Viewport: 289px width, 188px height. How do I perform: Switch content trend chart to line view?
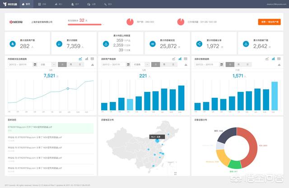80,59
